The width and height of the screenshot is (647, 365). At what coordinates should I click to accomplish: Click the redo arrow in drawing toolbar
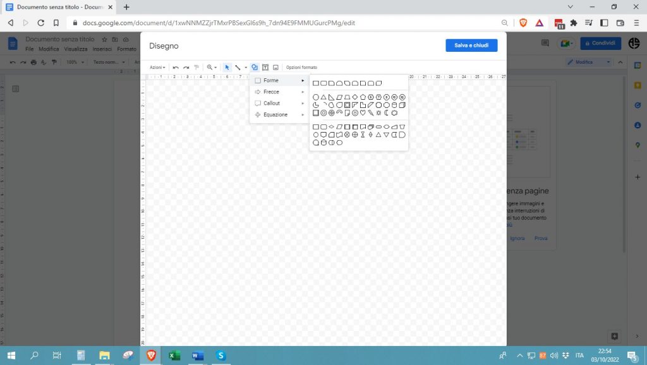[x=186, y=68]
